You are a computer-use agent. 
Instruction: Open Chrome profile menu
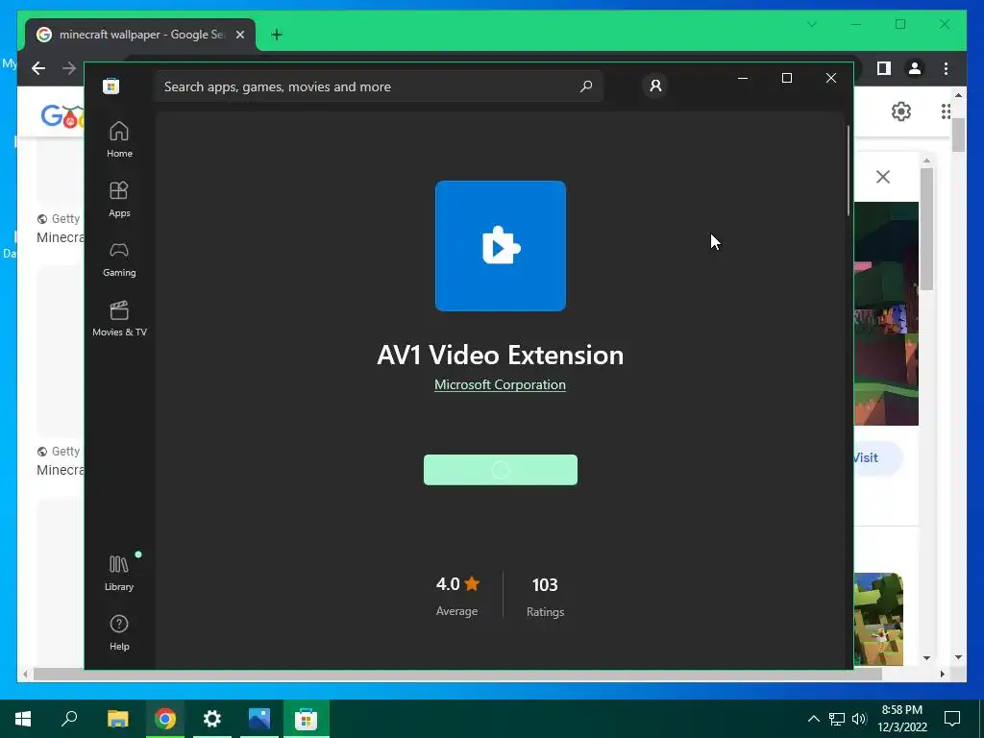(915, 68)
